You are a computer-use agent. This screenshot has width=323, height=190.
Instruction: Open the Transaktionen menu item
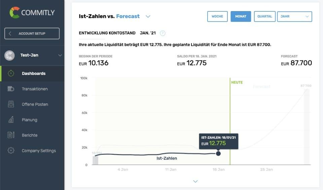click(x=35, y=89)
